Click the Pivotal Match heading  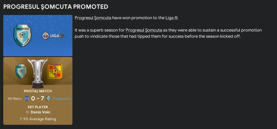[38, 91]
